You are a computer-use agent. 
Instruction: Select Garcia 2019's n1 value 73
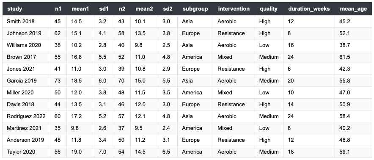pyautogui.click(x=58, y=81)
